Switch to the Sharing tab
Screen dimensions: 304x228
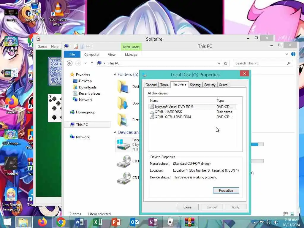[x=195, y=85]
